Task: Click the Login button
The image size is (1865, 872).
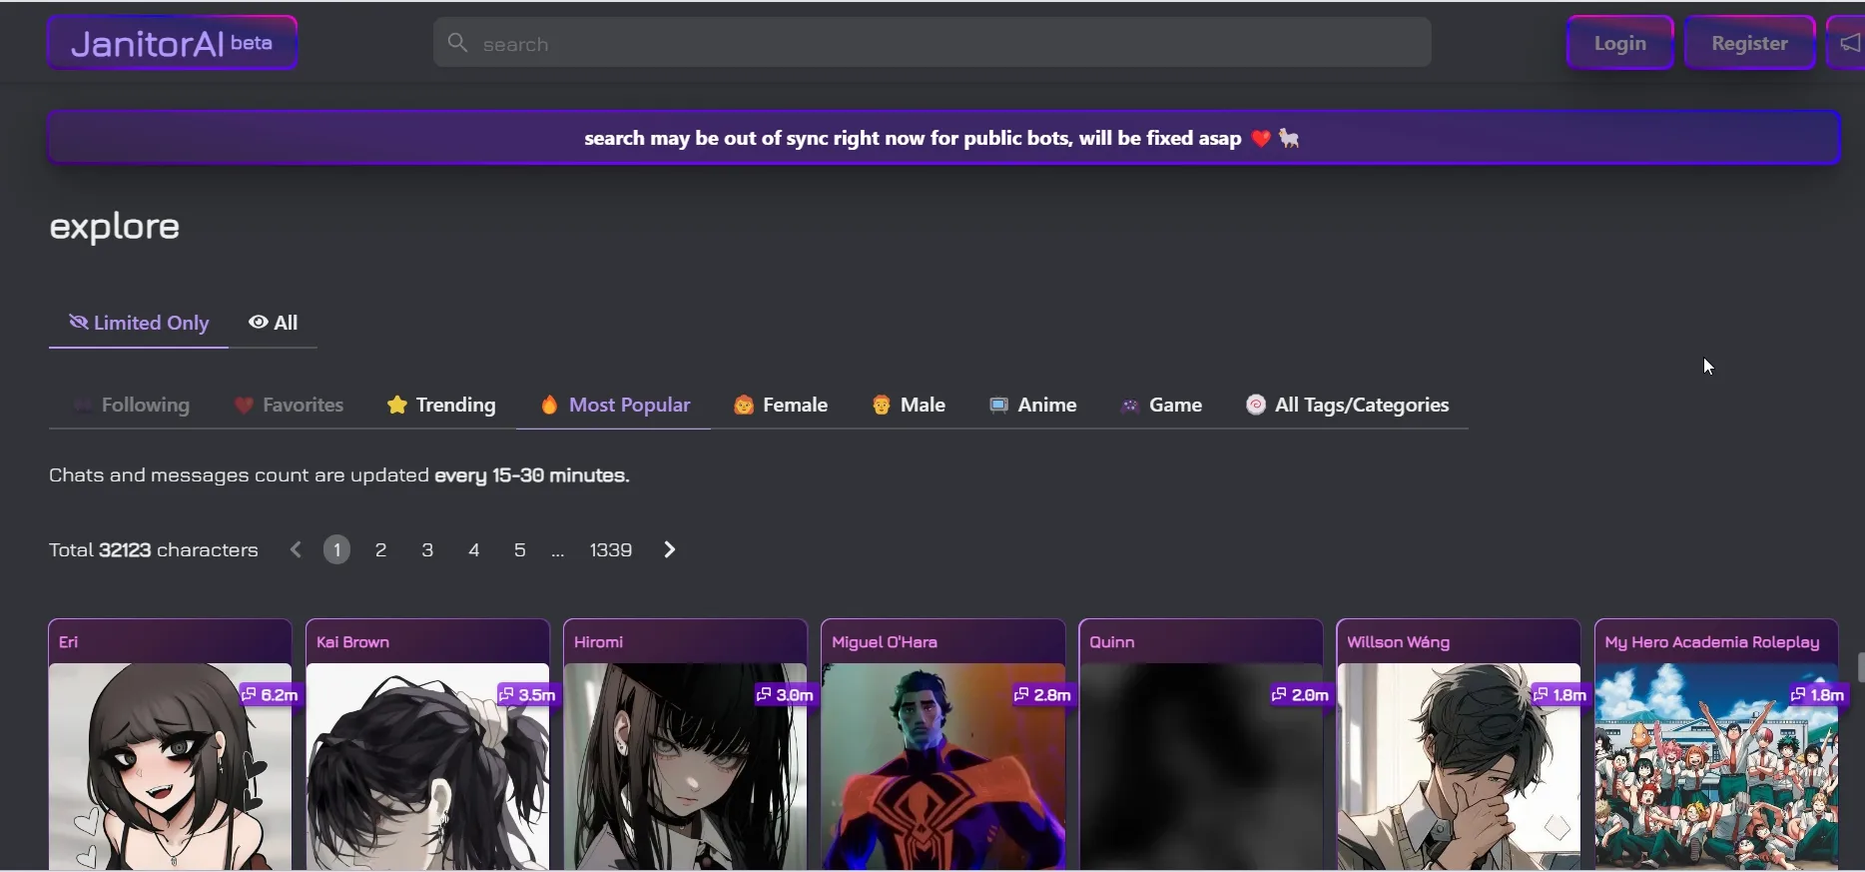Action: coord(1620,43)
